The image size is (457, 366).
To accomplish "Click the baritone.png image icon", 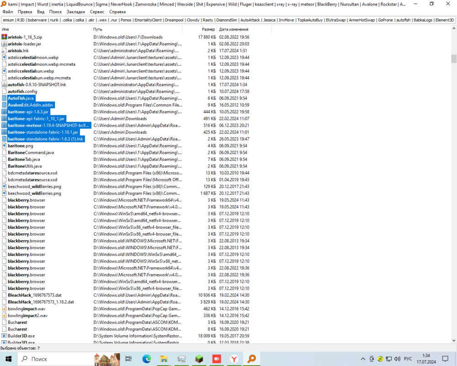I will pyautogui.click(x=4, y=145).
